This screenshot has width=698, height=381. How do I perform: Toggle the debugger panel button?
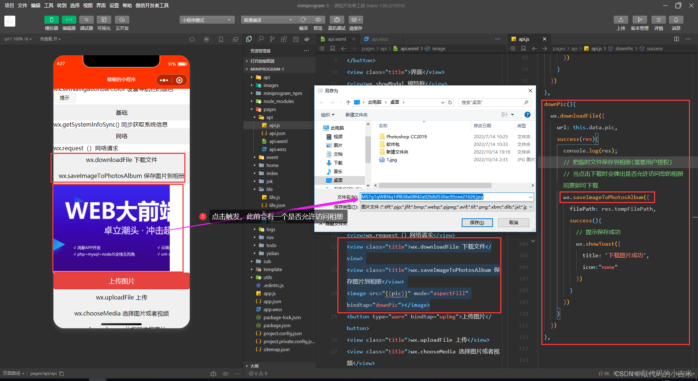point(86,20)
